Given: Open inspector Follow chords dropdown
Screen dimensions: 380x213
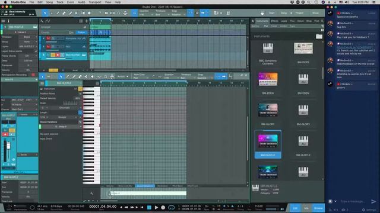Looking at the screenshot, I should tap(27, 56).
